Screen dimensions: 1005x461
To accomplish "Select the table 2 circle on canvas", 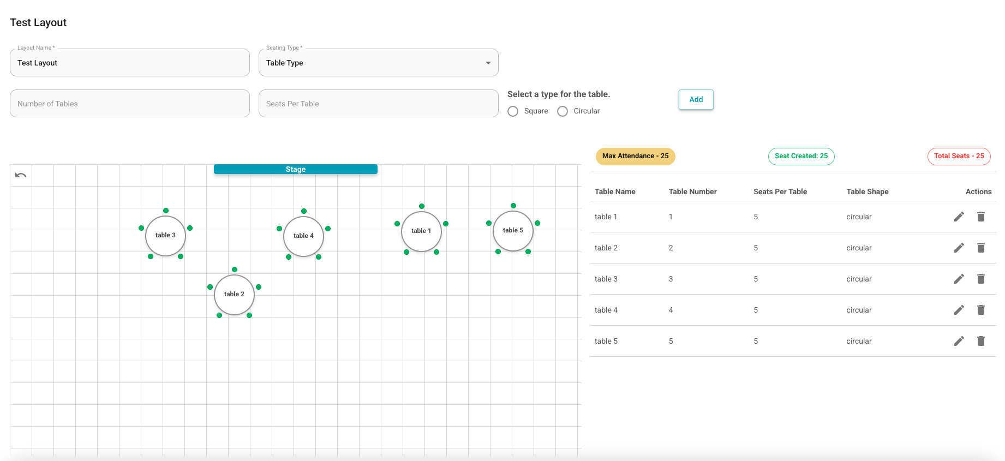I will pos(235,295).
